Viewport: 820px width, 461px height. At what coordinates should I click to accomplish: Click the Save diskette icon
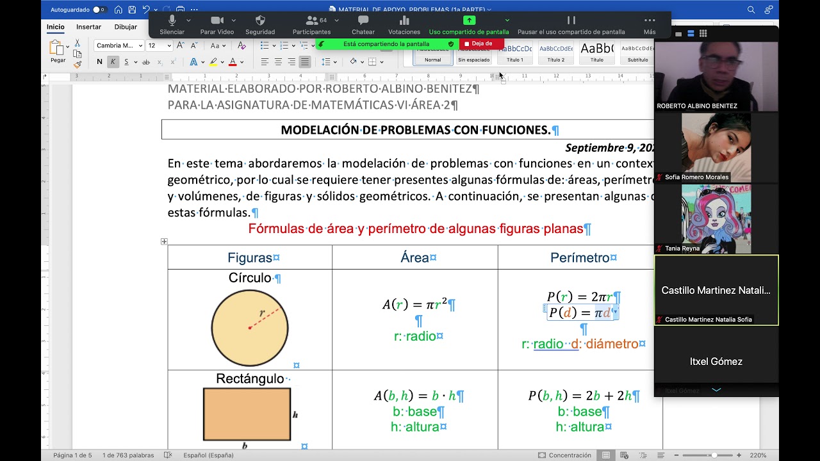[132, 10]
